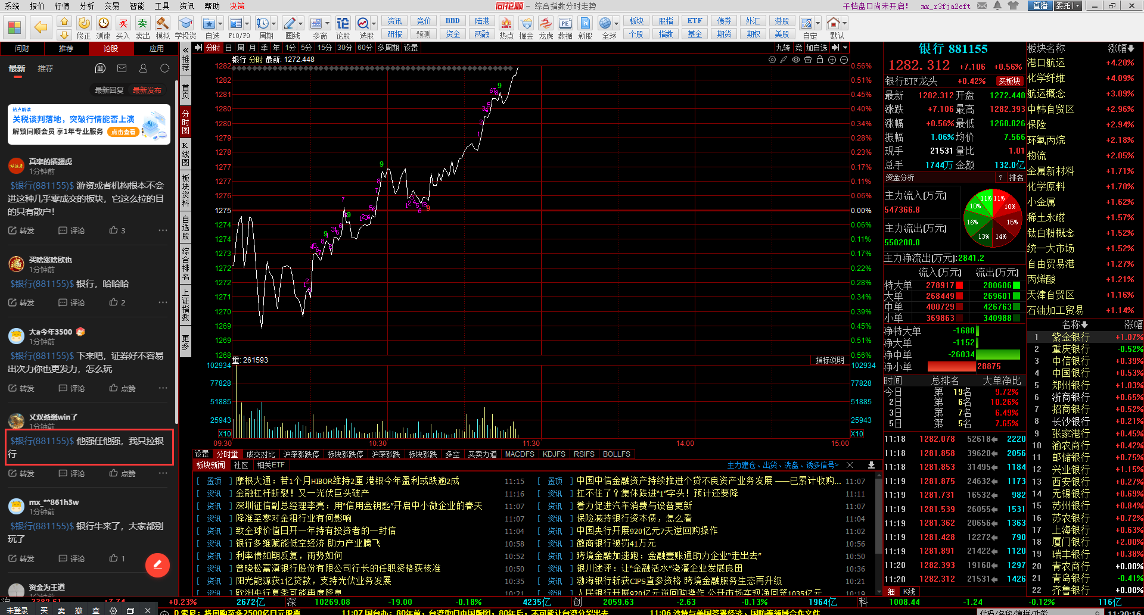Click the up arrow page icon in toolbar
Screen dimensions: 1144x615
point(64,21)
